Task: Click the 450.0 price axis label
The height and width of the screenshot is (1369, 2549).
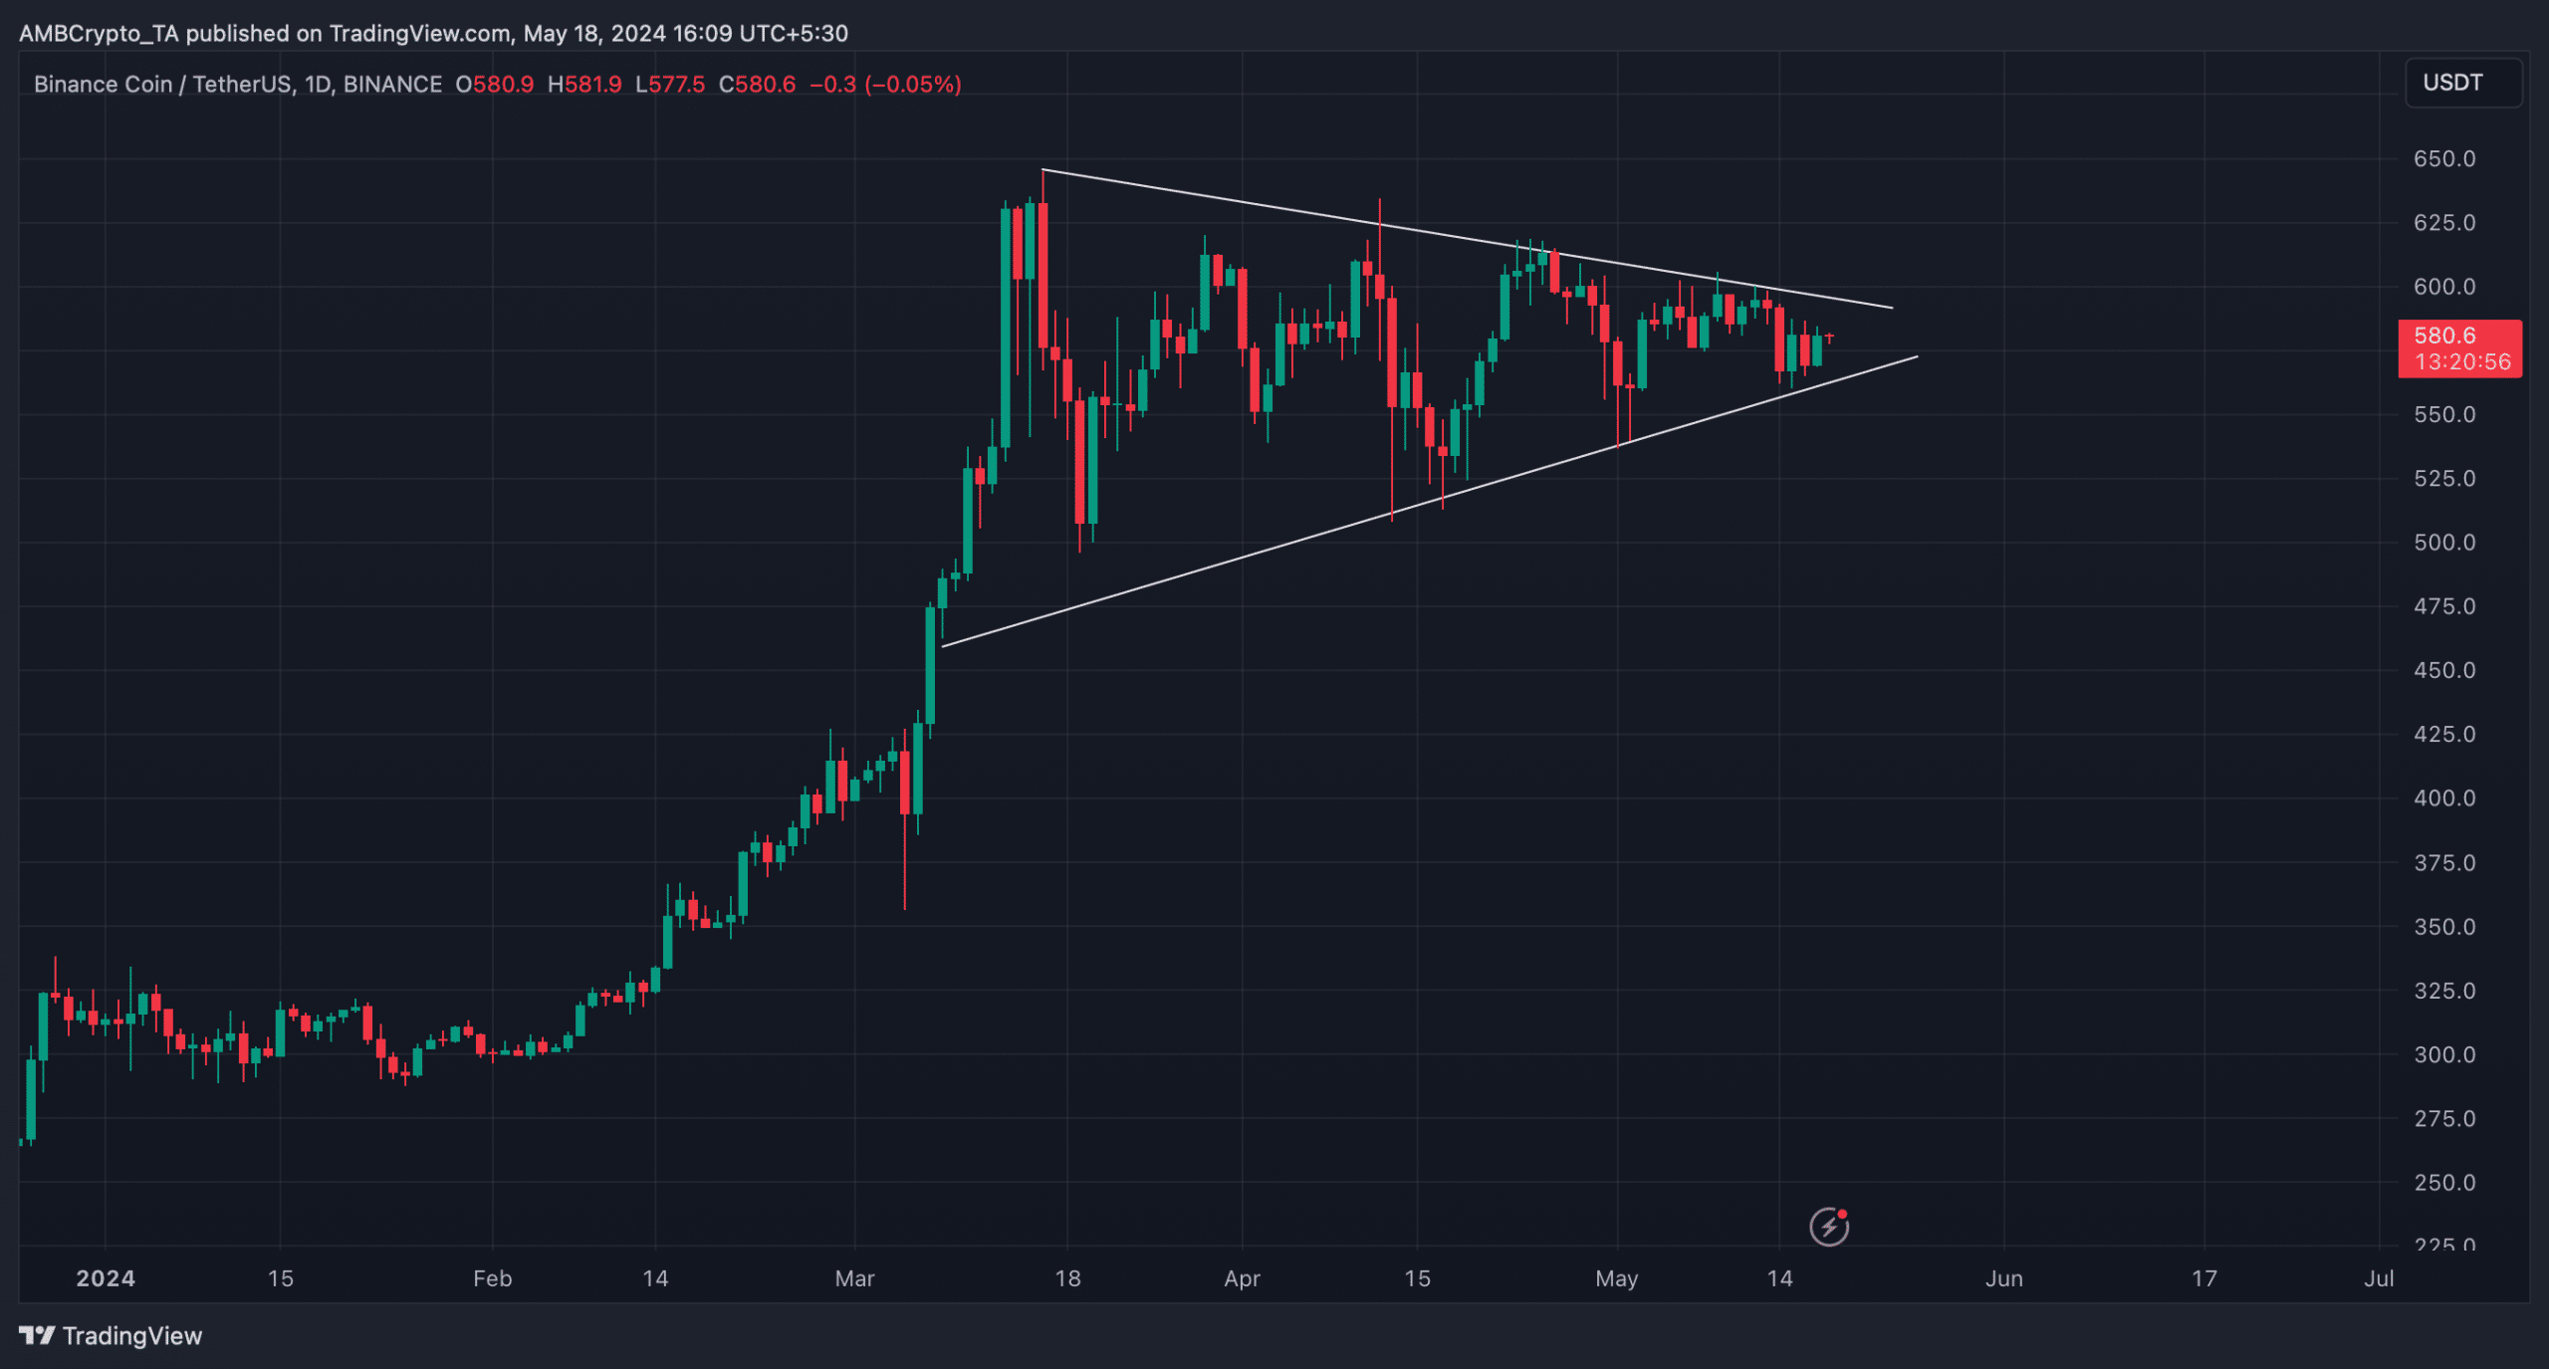Action: click(2443, 670)
